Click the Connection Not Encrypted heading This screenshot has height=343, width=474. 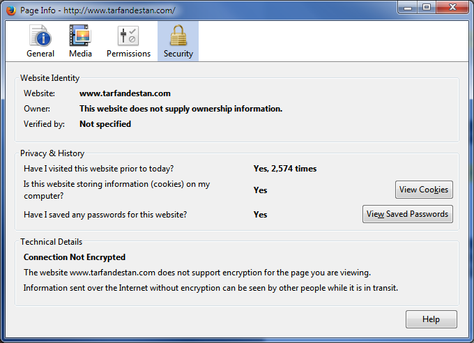pyautogui.click(x=75, y=257)
